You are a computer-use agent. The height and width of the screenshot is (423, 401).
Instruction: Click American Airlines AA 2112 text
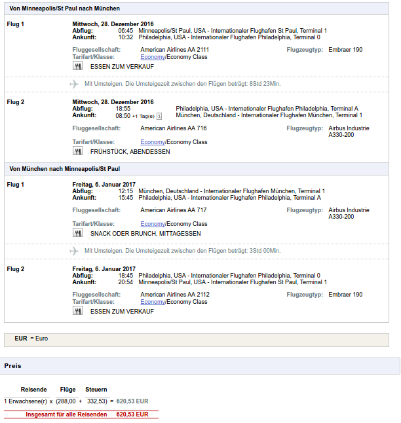175,295
